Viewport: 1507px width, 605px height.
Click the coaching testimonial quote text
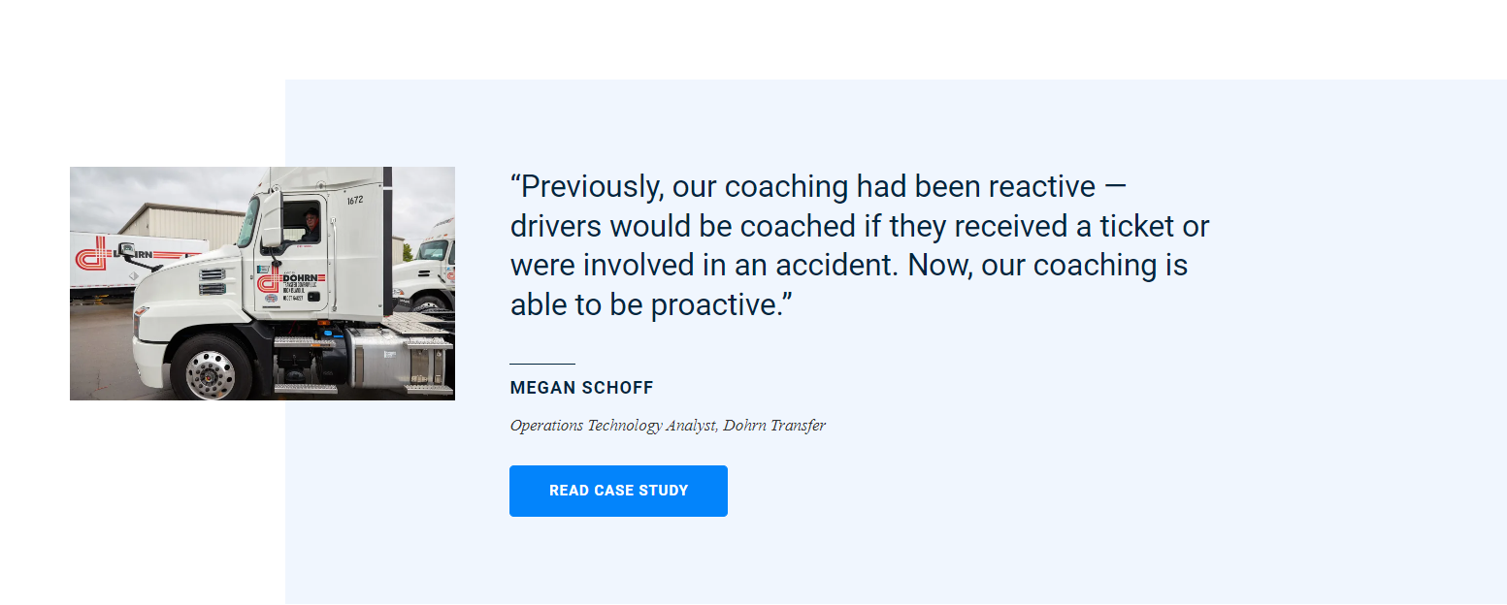[860, 245]
